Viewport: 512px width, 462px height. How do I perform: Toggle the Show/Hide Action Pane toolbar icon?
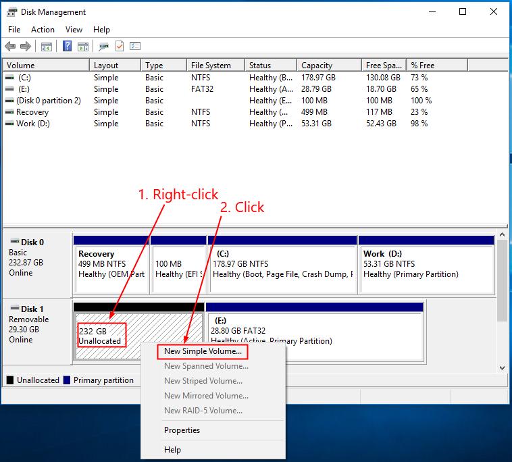coord(83,47)
